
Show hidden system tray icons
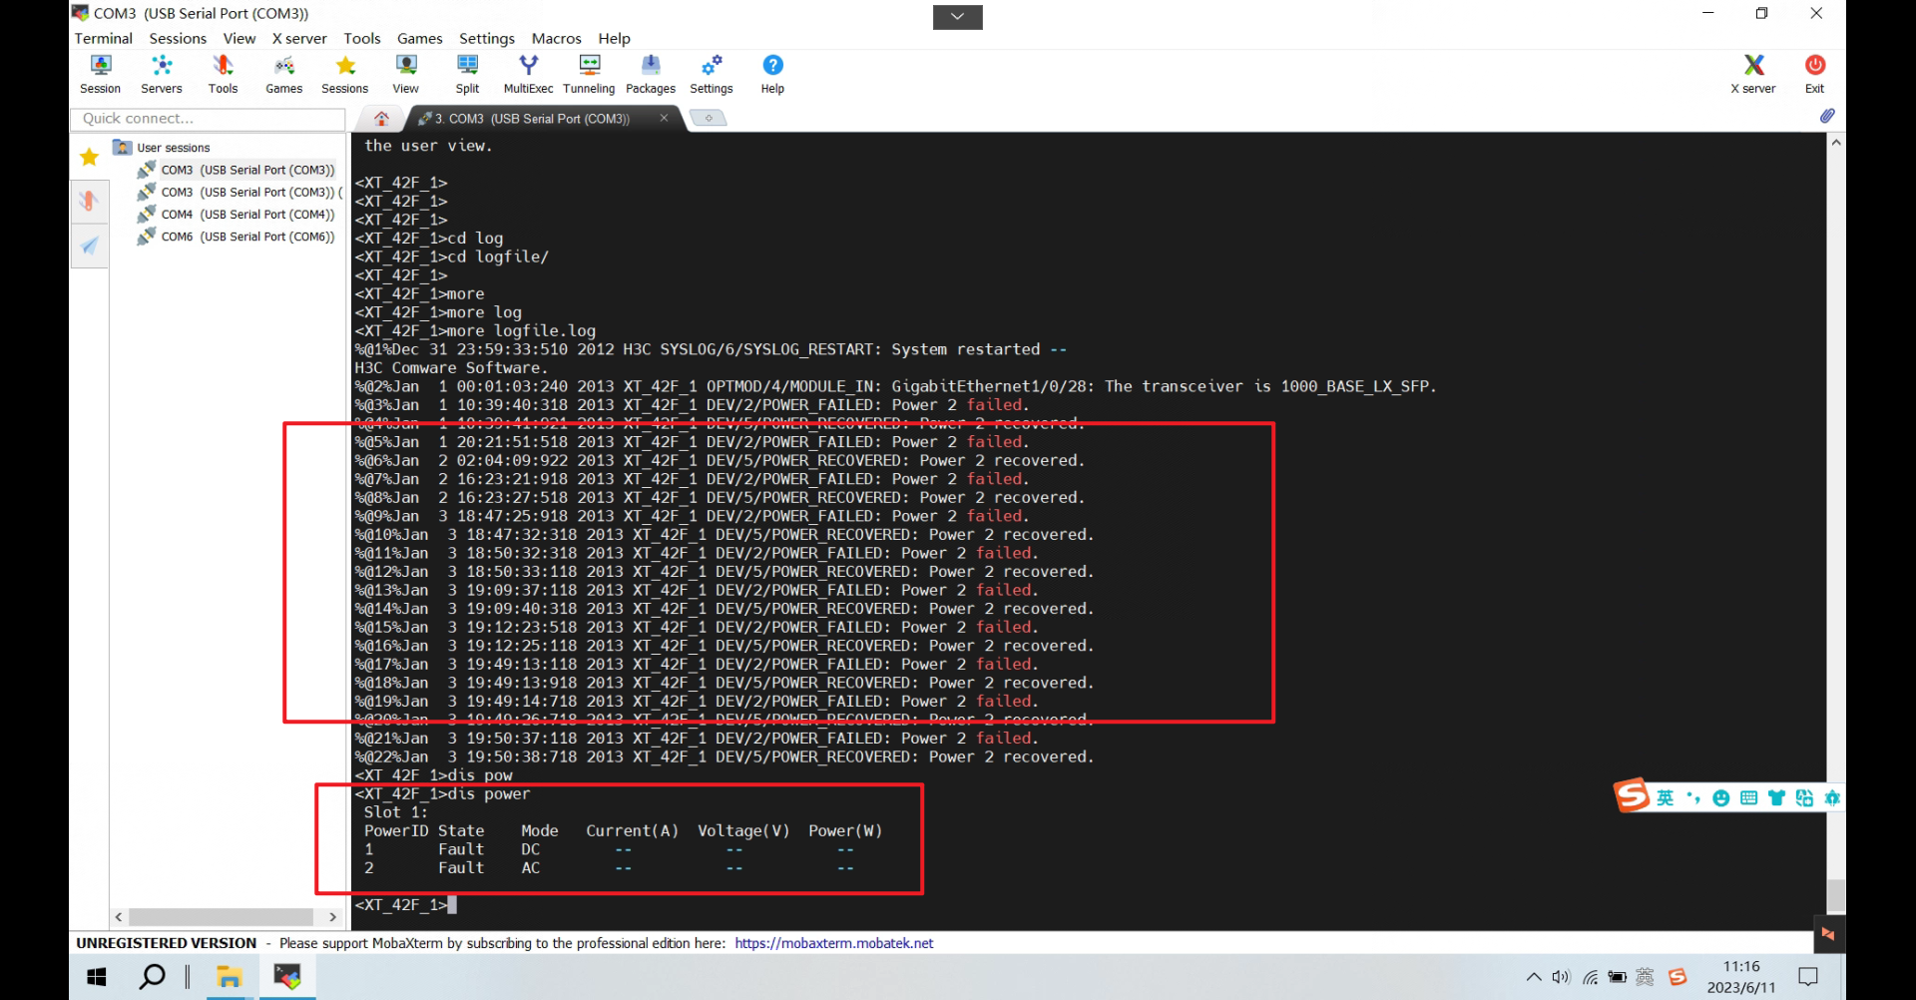[1534, 977]
